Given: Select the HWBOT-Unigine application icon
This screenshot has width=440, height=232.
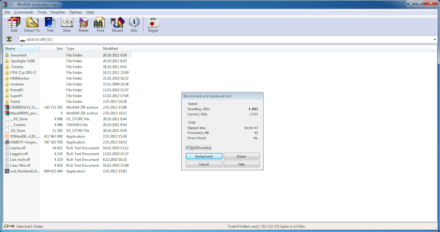Looking at the screenshot, I should 7,142.
